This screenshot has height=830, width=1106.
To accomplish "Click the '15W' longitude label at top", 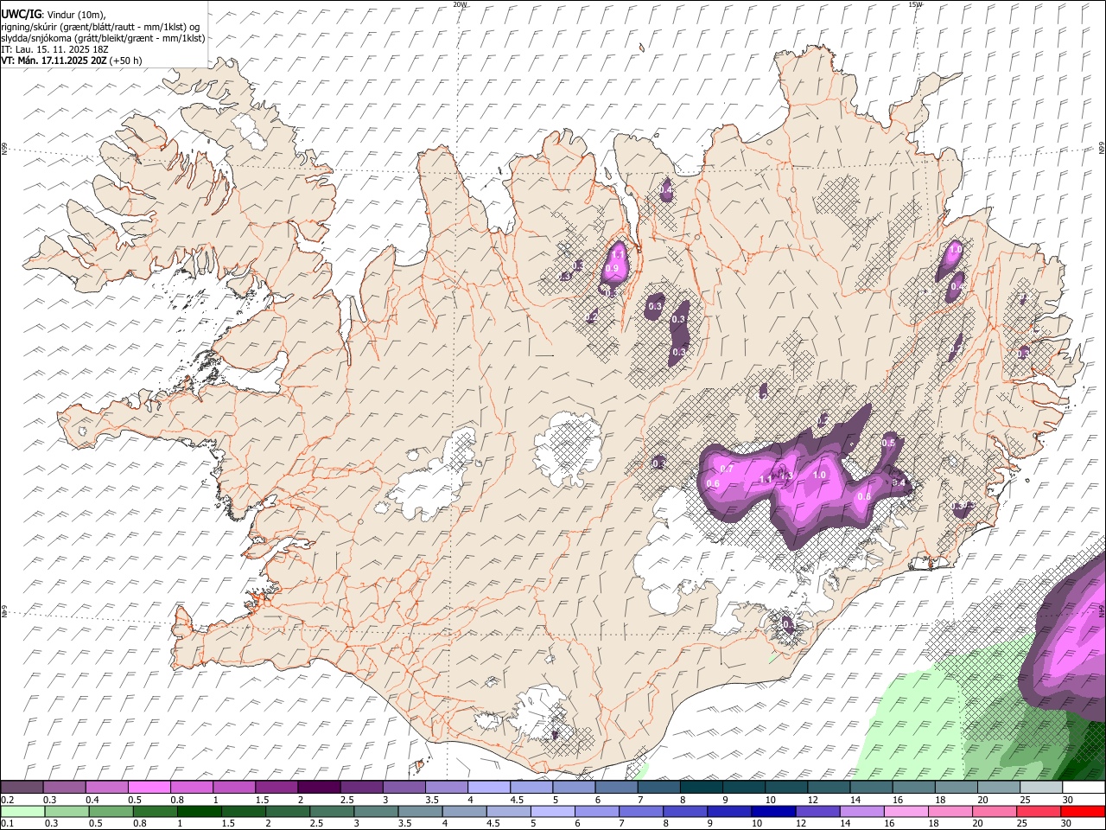I will (x=916, y=4).
